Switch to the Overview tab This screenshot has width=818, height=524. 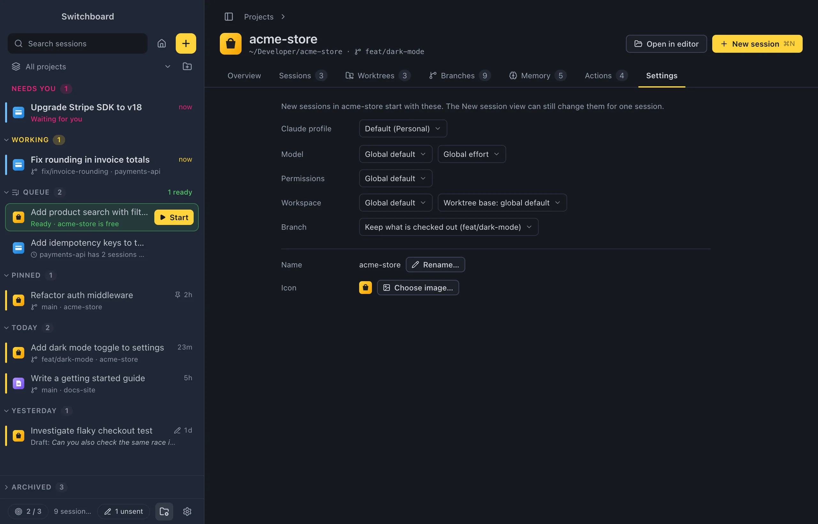[x=244, y=75]
